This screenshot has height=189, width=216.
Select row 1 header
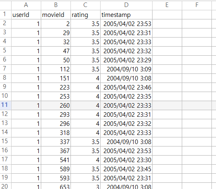[5, 14]
